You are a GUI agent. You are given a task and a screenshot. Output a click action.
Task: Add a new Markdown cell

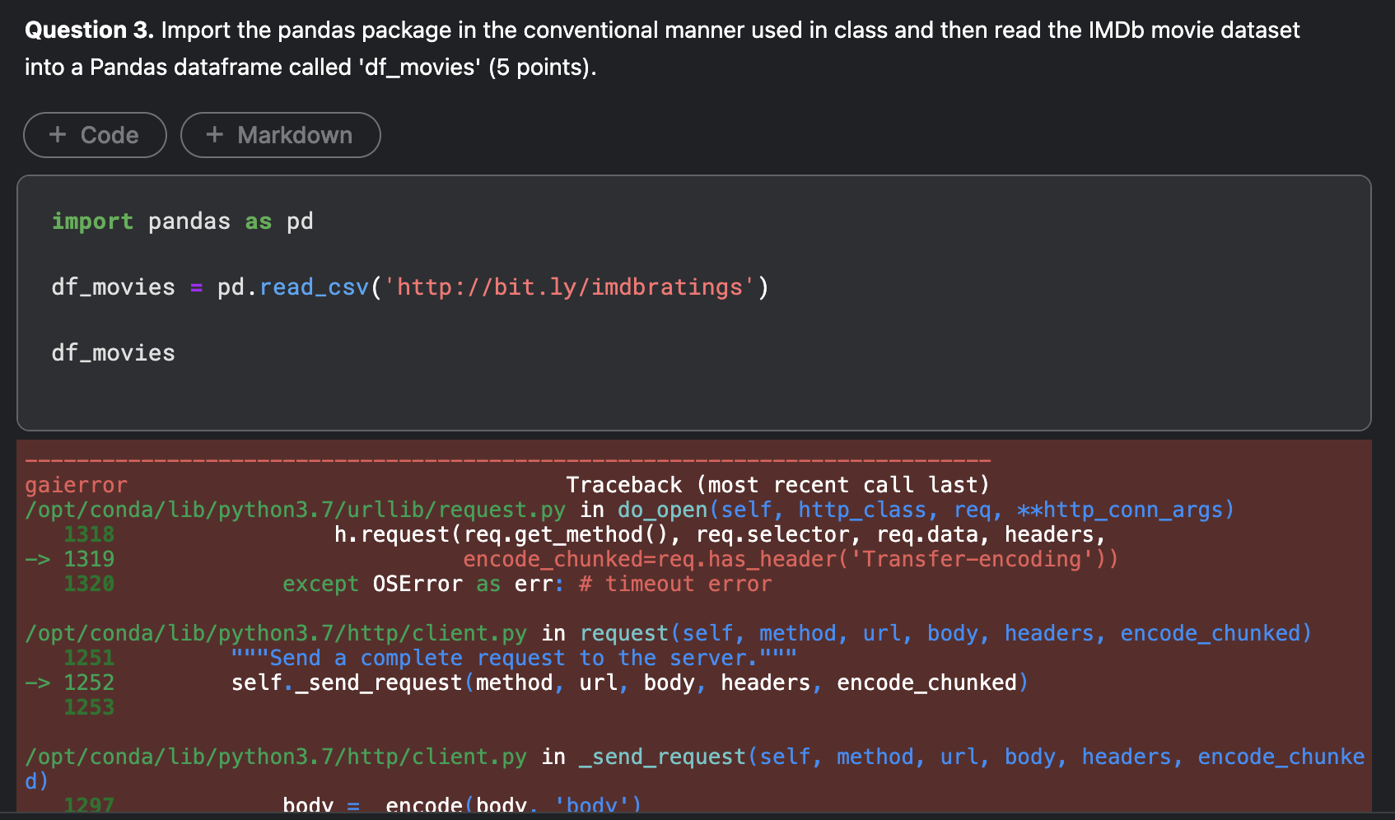[280, 134]
